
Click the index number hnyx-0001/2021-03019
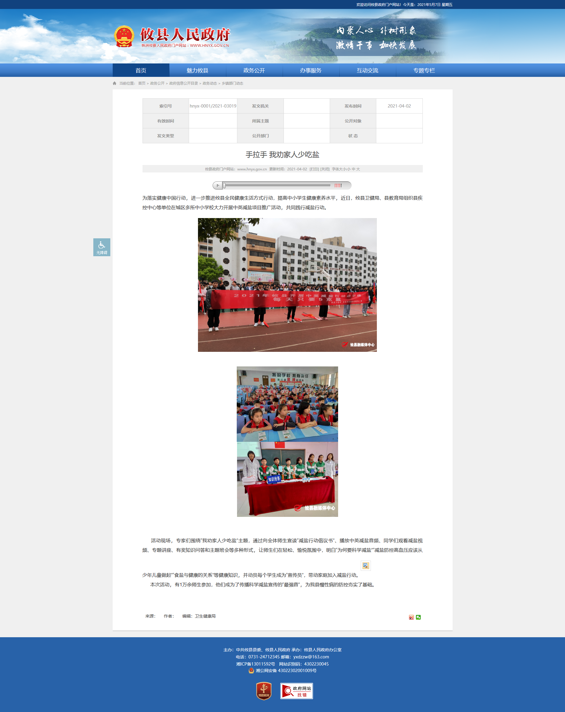pyautogui.click(x=213, y=106)
